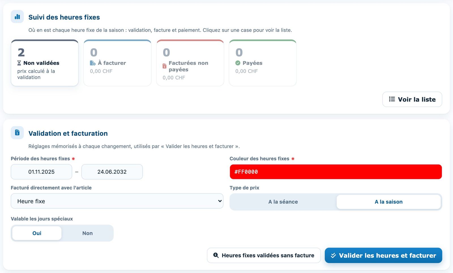Click the Couleur des heures fixes label
Screen dimensions: 453x273
(259, 159)
